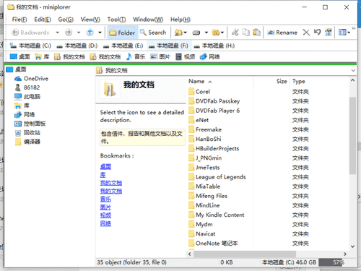The image size is (361, 271).
Task: Click the 图片 link under Bookmarks
Action: 105,207
